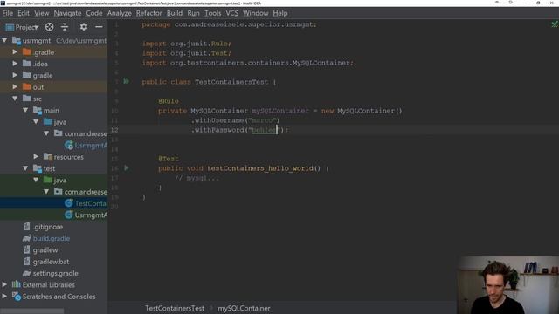Click line number 12 in gutter
Viewport: 559px width, 314px height.
(114, 130)
